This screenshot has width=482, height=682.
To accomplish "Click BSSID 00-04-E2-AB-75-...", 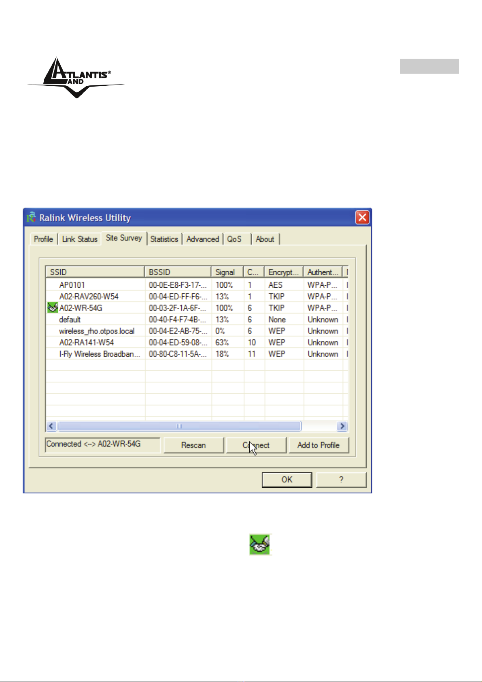I will pyautogui.click(x=178, y=331).
